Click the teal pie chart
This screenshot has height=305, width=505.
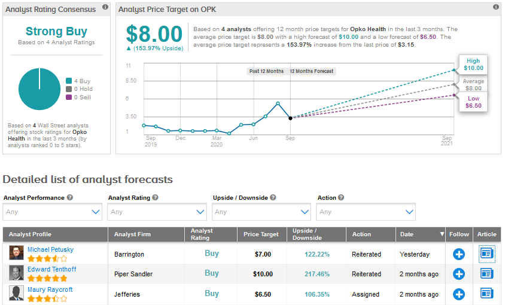[39, 89]
